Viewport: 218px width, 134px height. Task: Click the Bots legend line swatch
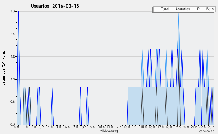[203, 9]
